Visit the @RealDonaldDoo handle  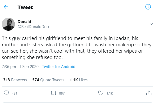point(33,27)
